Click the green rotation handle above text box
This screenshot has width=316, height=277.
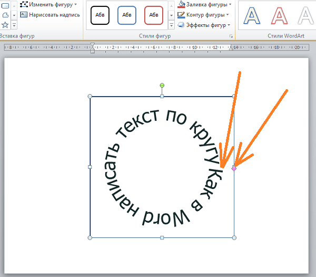click(162, 85)
